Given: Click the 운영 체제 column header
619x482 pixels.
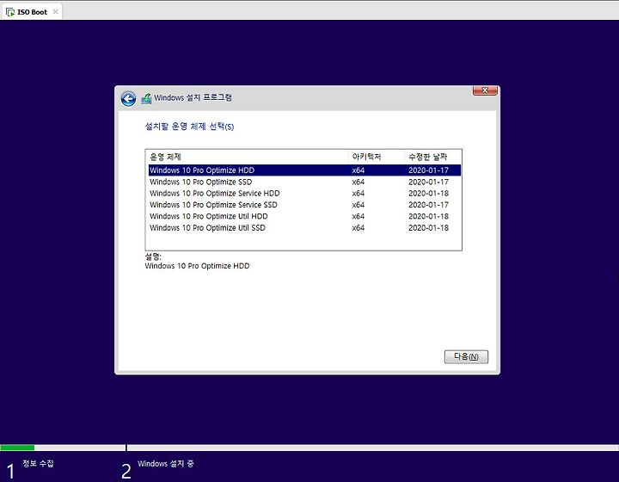Looking at the screenshot, I should point(247,157).
